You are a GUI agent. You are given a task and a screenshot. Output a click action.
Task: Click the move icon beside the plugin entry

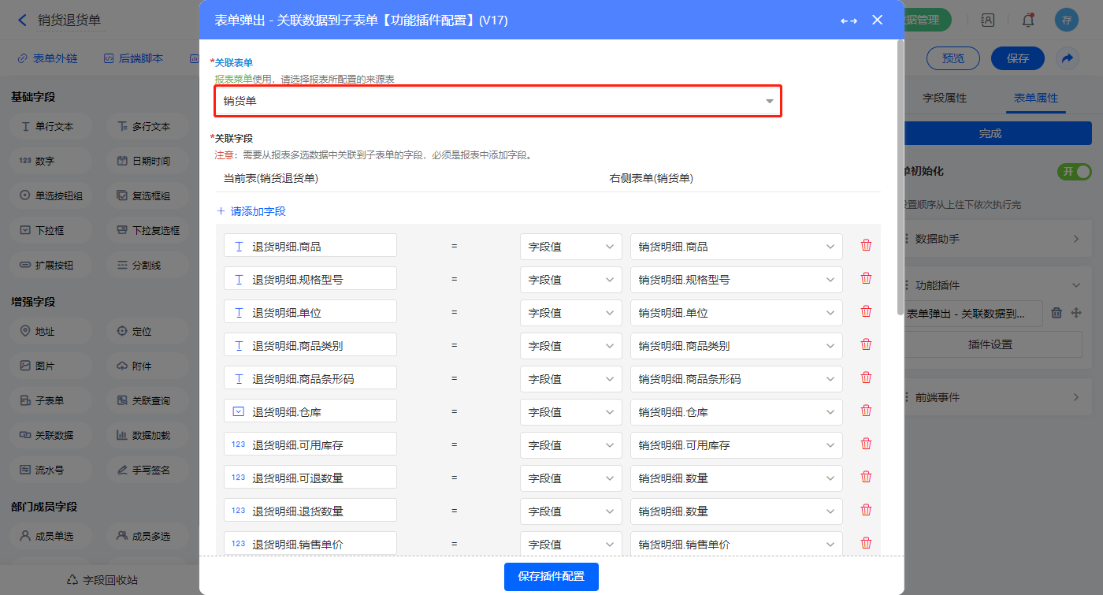(x=1076, y=313)
